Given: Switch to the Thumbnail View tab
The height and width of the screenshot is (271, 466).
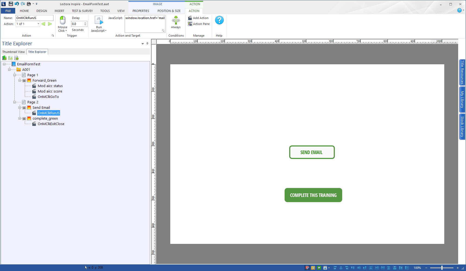Looking at the screenshot, I should coord(14,52).
